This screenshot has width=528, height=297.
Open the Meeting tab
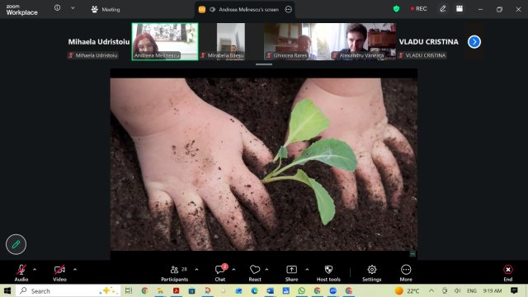point(106,9)
